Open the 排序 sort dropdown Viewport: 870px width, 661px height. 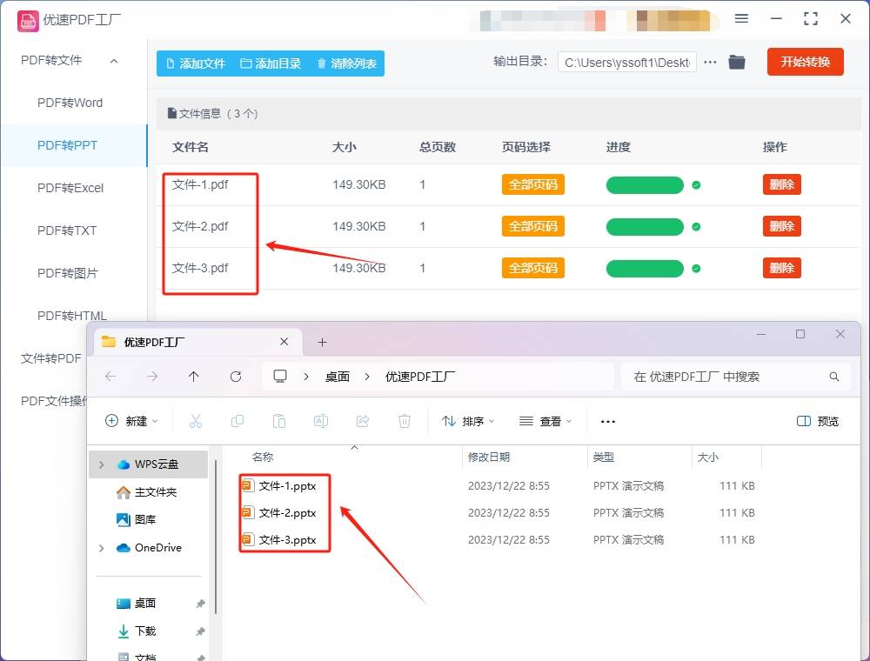pos(469,421)
